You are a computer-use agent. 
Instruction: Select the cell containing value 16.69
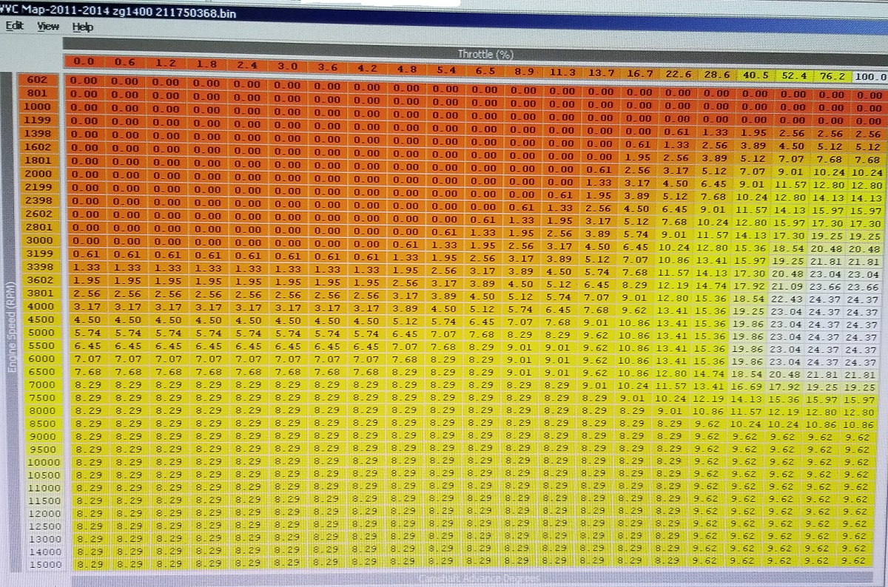pyautogui.click(x=751, y=385)
